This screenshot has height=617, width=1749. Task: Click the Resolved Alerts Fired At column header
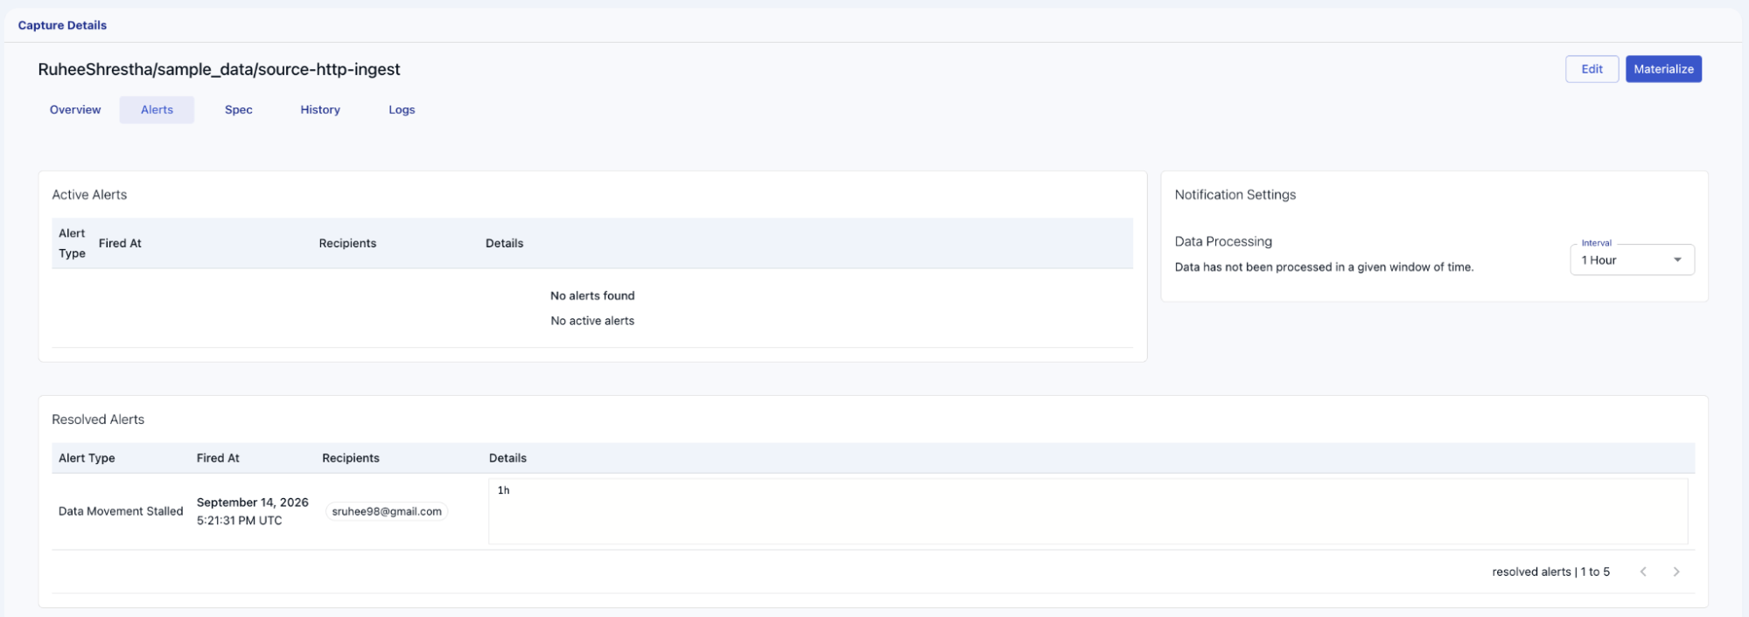[218, 458]
